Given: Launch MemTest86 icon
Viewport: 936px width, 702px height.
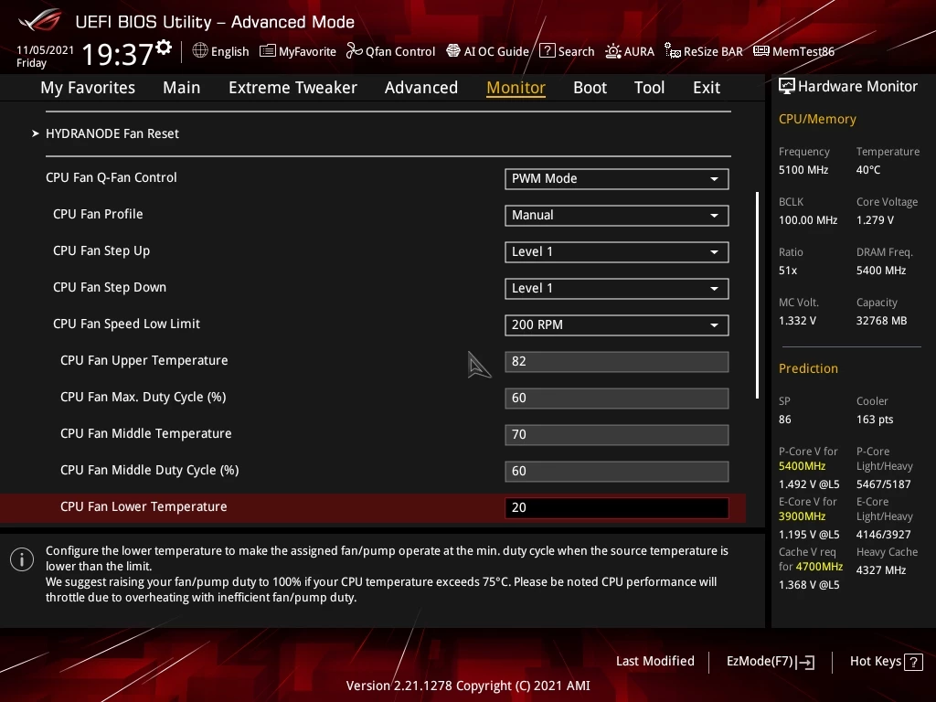Looking at the screenshot, I should tap(761, 51).
